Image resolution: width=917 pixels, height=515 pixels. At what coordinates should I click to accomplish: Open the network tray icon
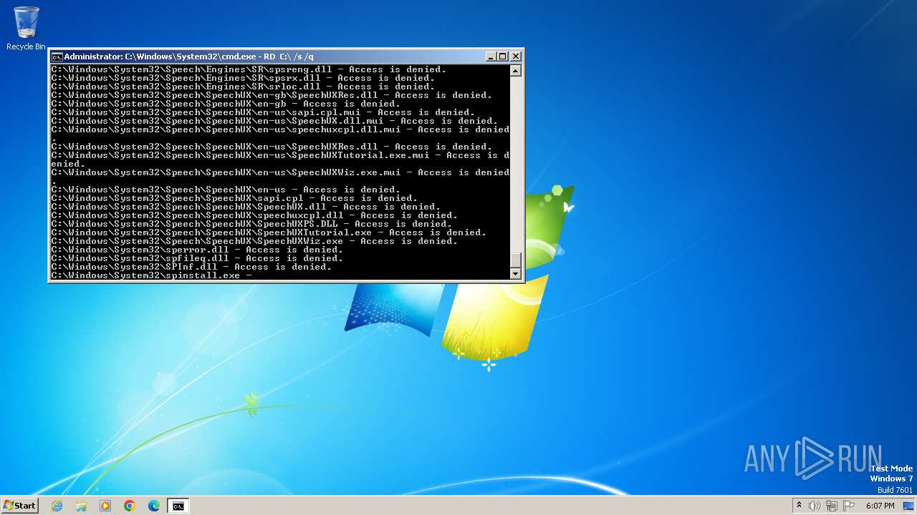tap(832, 506)
